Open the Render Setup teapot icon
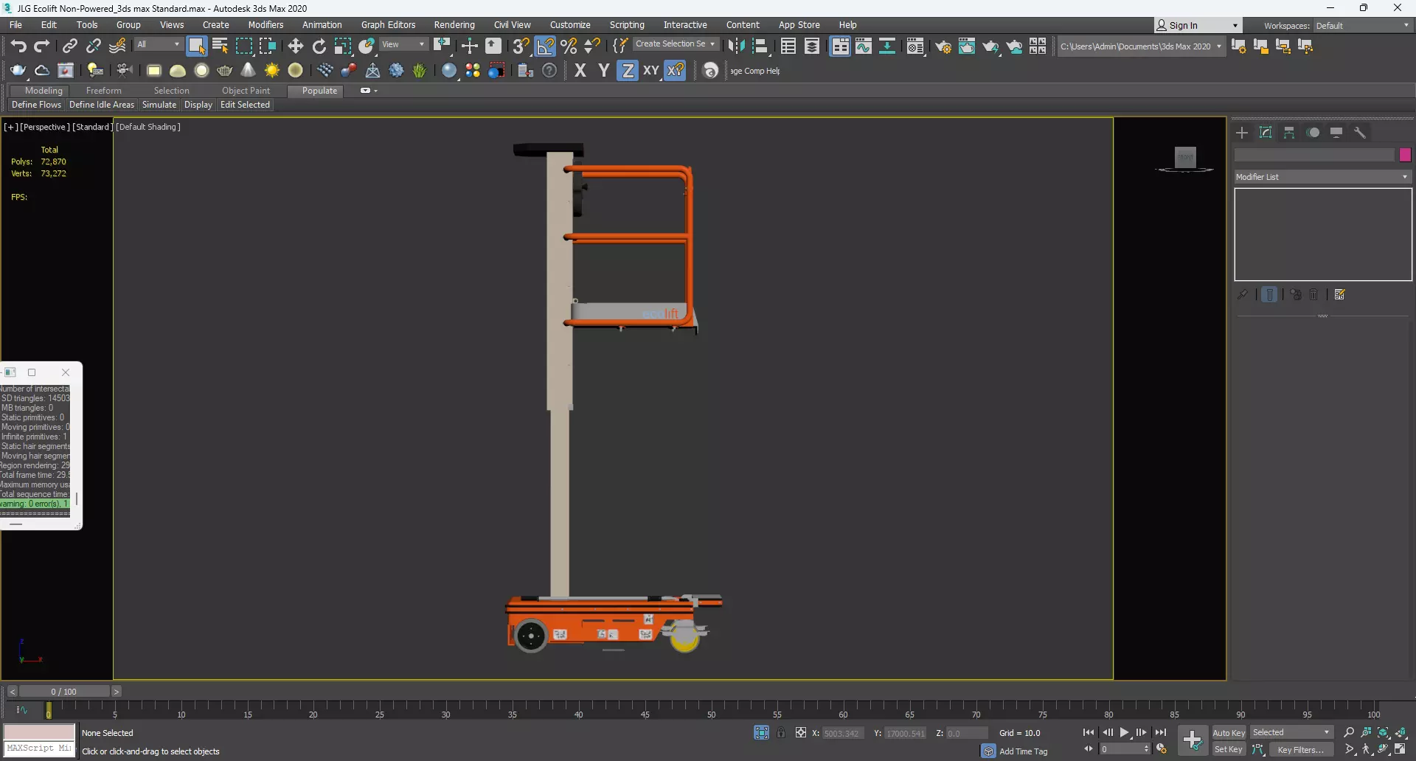Viewport: 1416px width, 761px height. pyautogui.click(x=943, y=46)
